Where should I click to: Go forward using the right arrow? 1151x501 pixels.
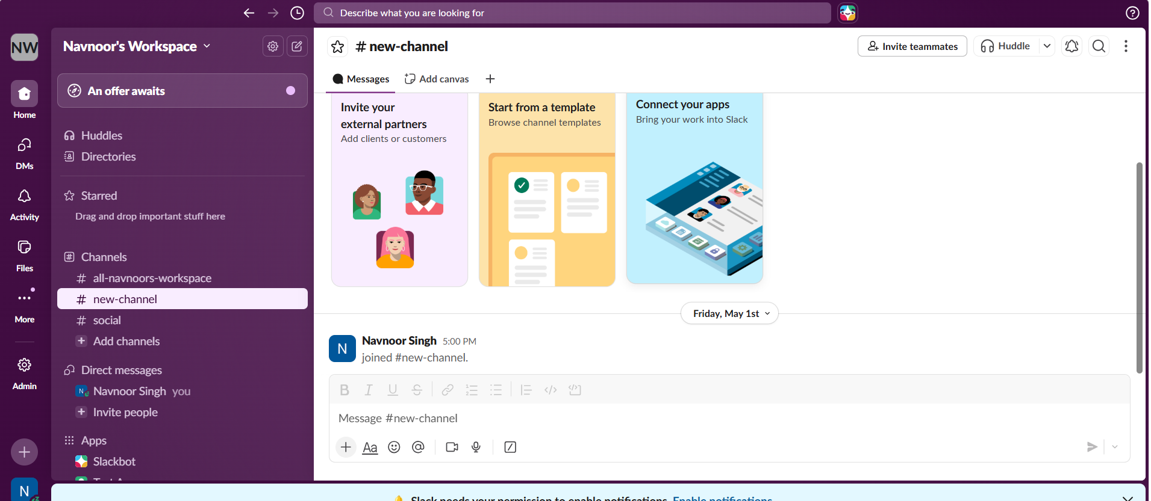point(273,13)
